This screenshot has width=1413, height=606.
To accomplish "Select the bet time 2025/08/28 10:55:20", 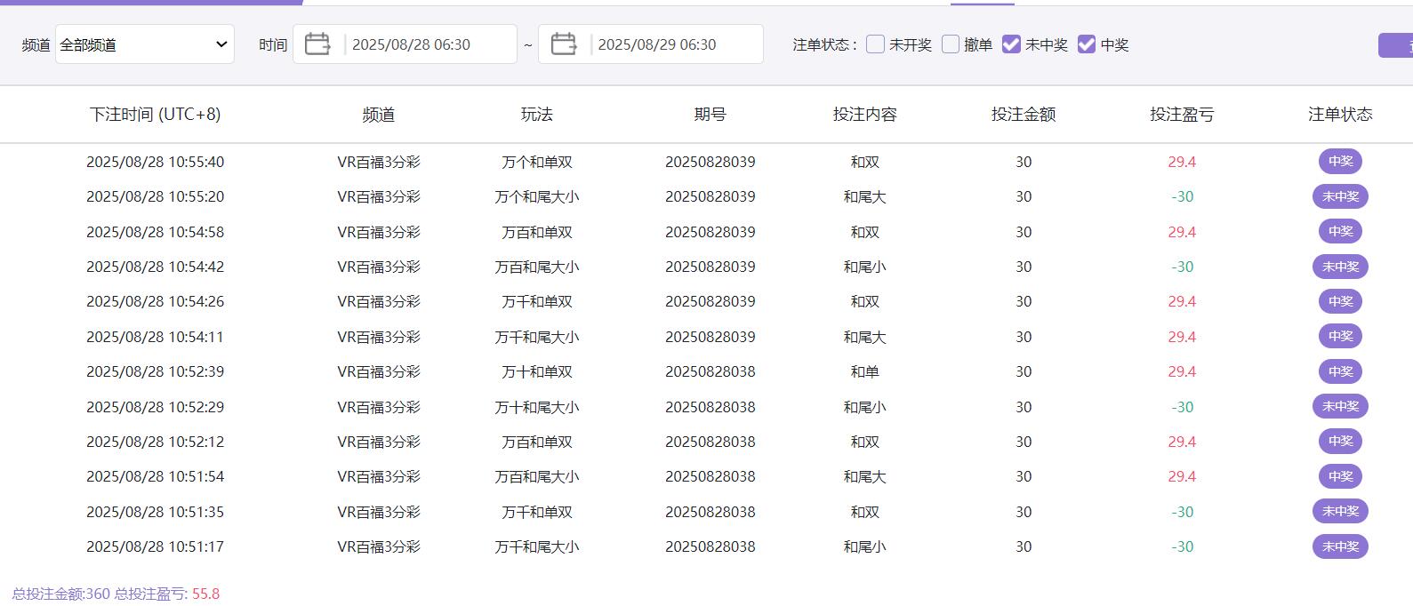I will (x=155, y=196).
